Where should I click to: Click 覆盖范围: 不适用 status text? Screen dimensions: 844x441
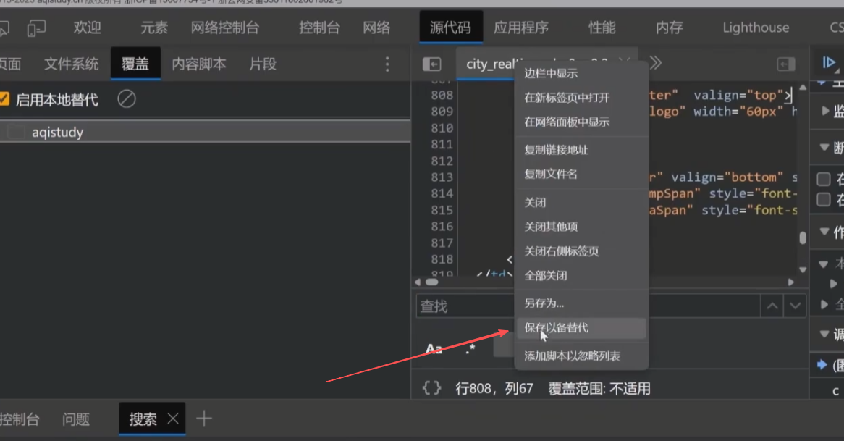pyautogui.click(x=599, y=388)
